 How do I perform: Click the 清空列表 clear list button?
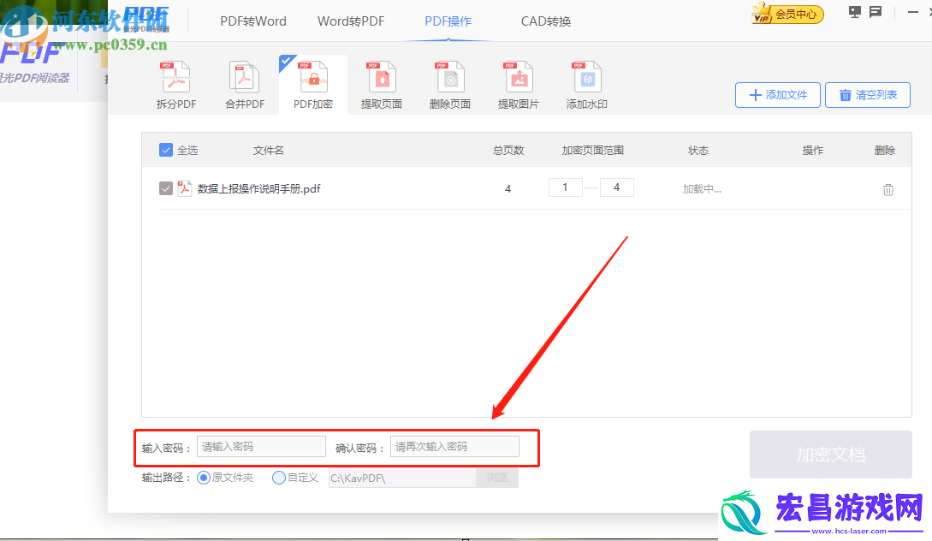coord(868,95)
